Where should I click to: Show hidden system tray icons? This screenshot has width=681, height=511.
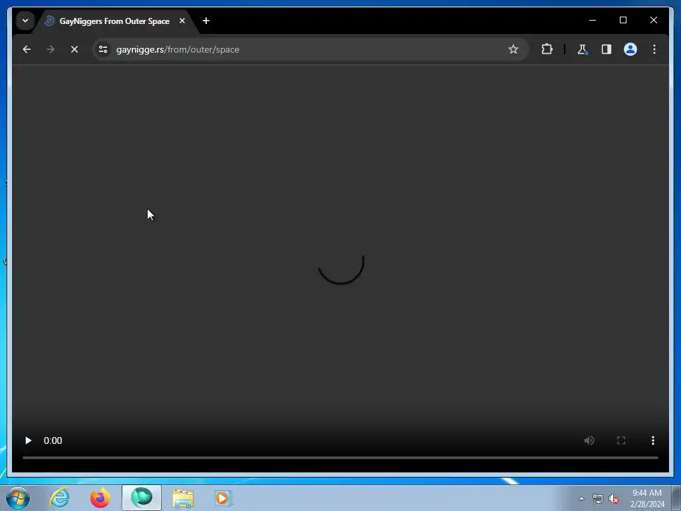[581, 499]
